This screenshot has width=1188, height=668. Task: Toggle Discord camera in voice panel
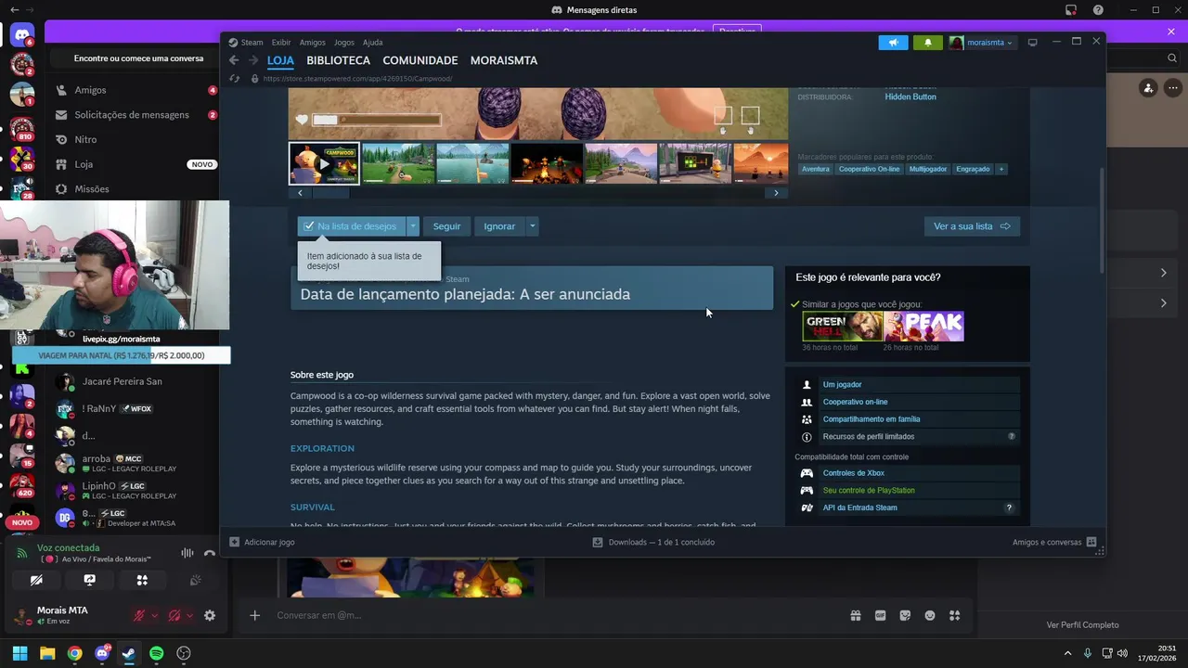(36, 580)
